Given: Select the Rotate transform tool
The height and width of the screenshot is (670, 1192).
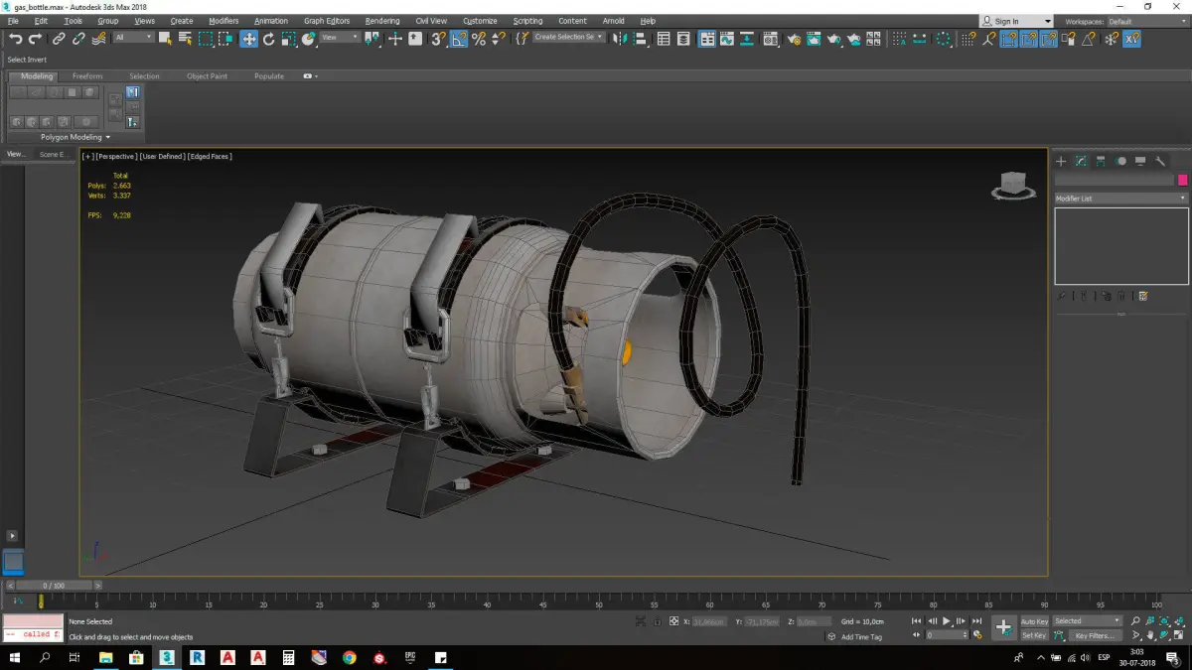Looking at the screenshot, I should pos(268,39).
